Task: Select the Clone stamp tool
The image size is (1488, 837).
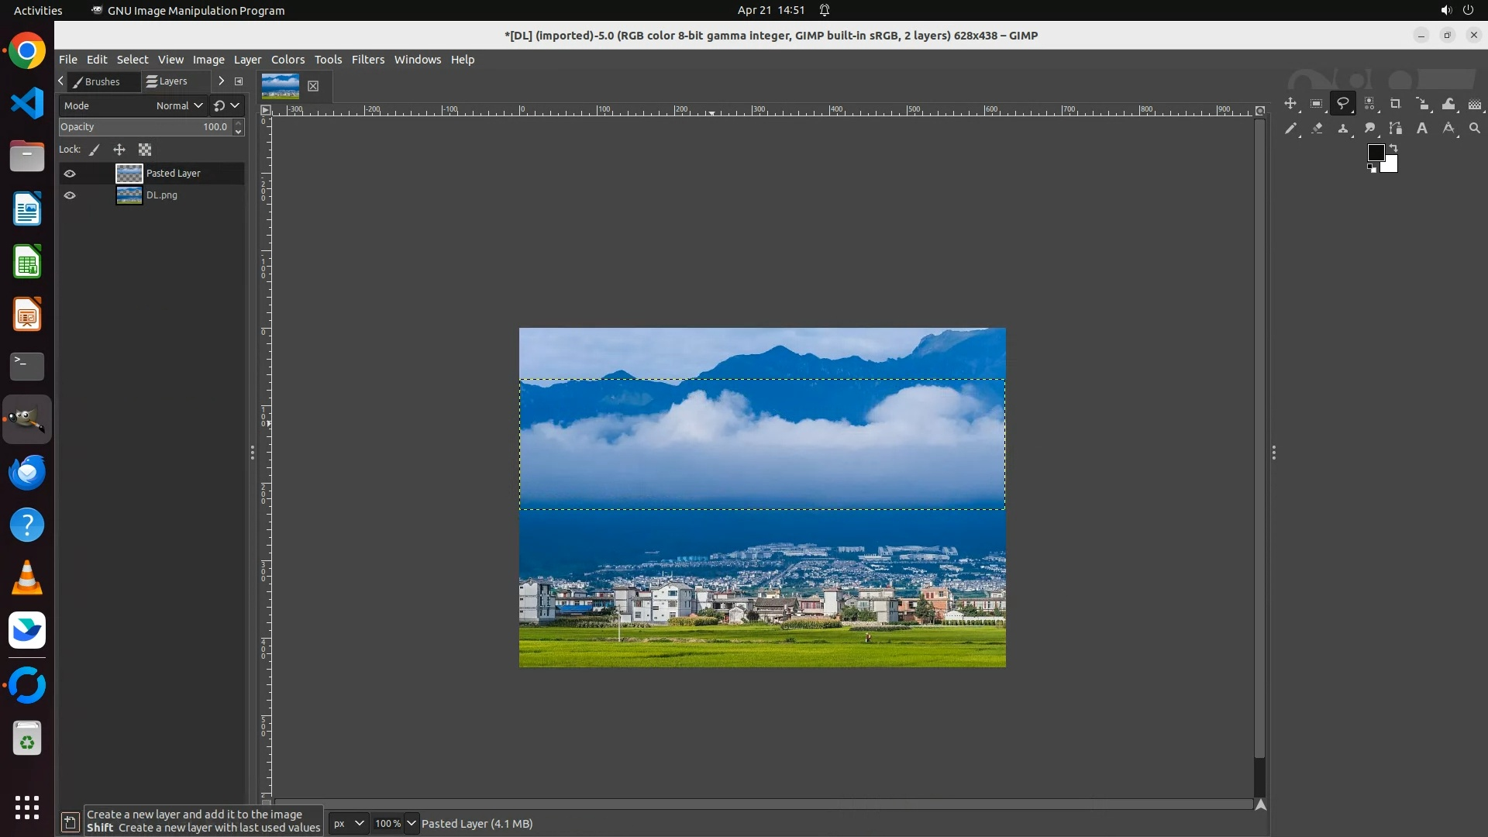Action: point(1343,129)
